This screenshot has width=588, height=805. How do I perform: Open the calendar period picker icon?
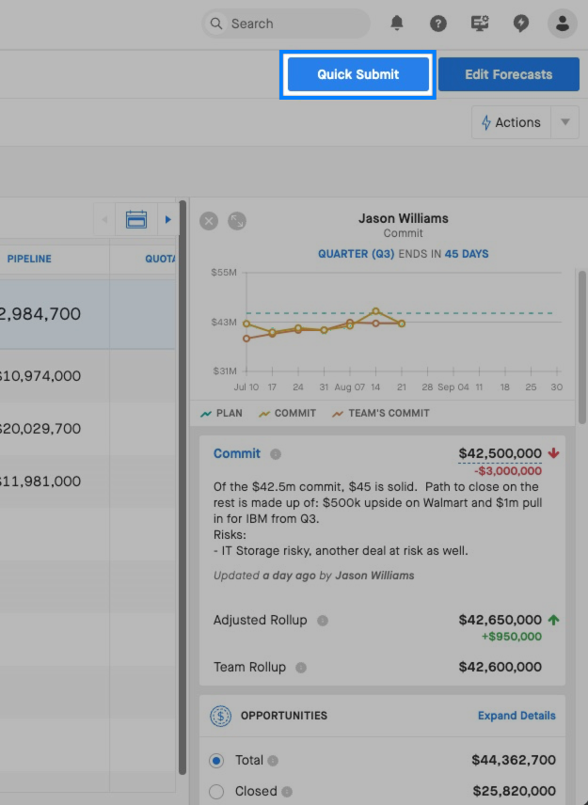point(136,220)
